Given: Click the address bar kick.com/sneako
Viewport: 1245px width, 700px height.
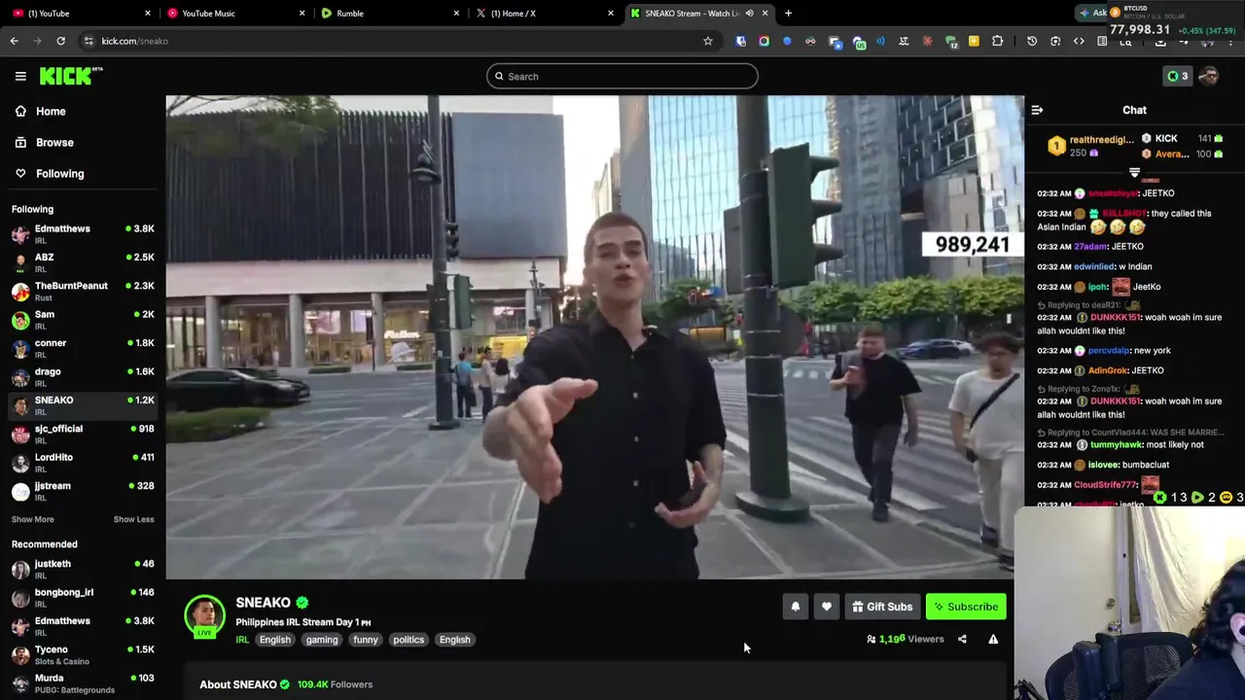Looking at the screenshot, I should click(389, 41).
